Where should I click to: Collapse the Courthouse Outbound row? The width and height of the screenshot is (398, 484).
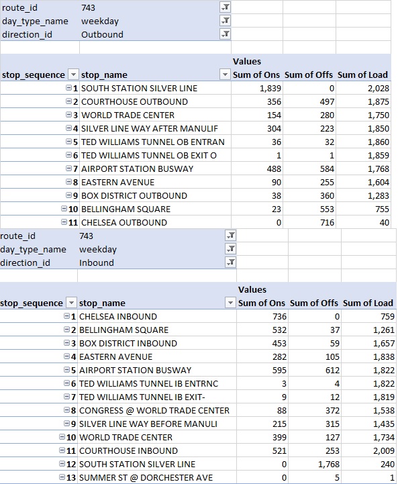[69, 101]
